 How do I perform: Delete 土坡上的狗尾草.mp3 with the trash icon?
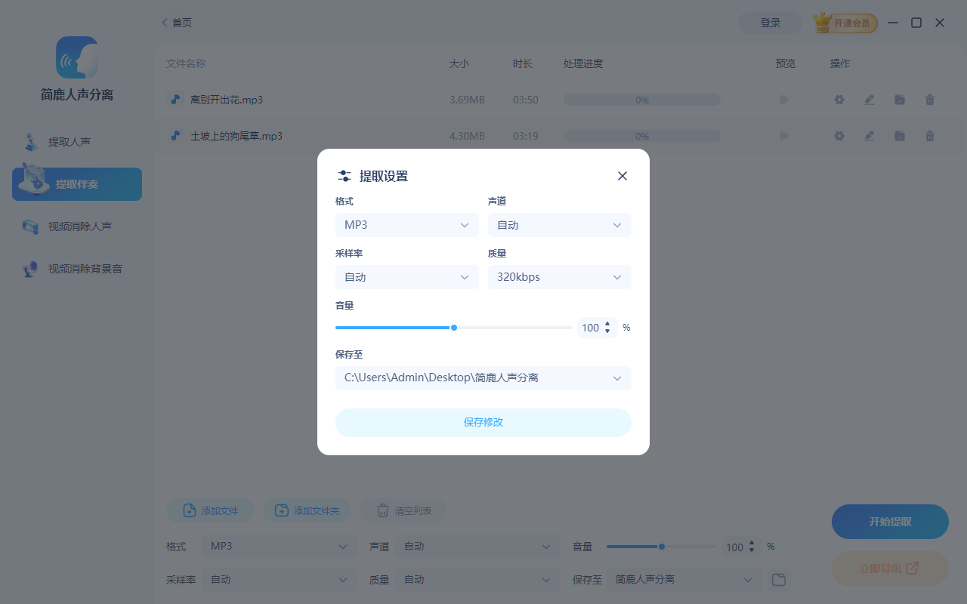[929, 136]
